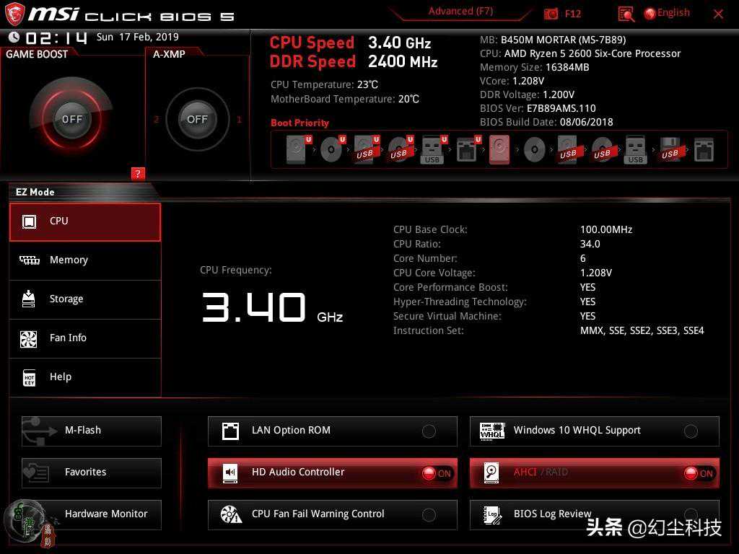Open the Favorites menu
739x554 pixels.
tap(92, 472)
